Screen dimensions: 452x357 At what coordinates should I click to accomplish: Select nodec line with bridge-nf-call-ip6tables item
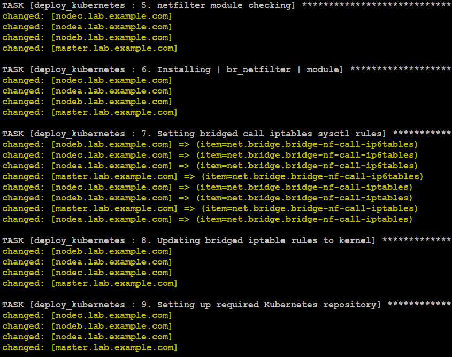[x=210, y=155]
